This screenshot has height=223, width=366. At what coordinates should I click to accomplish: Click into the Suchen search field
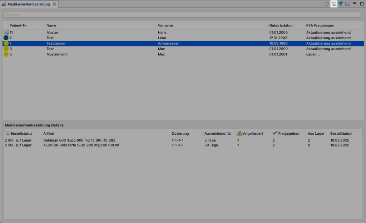click(x=182, y=15)
